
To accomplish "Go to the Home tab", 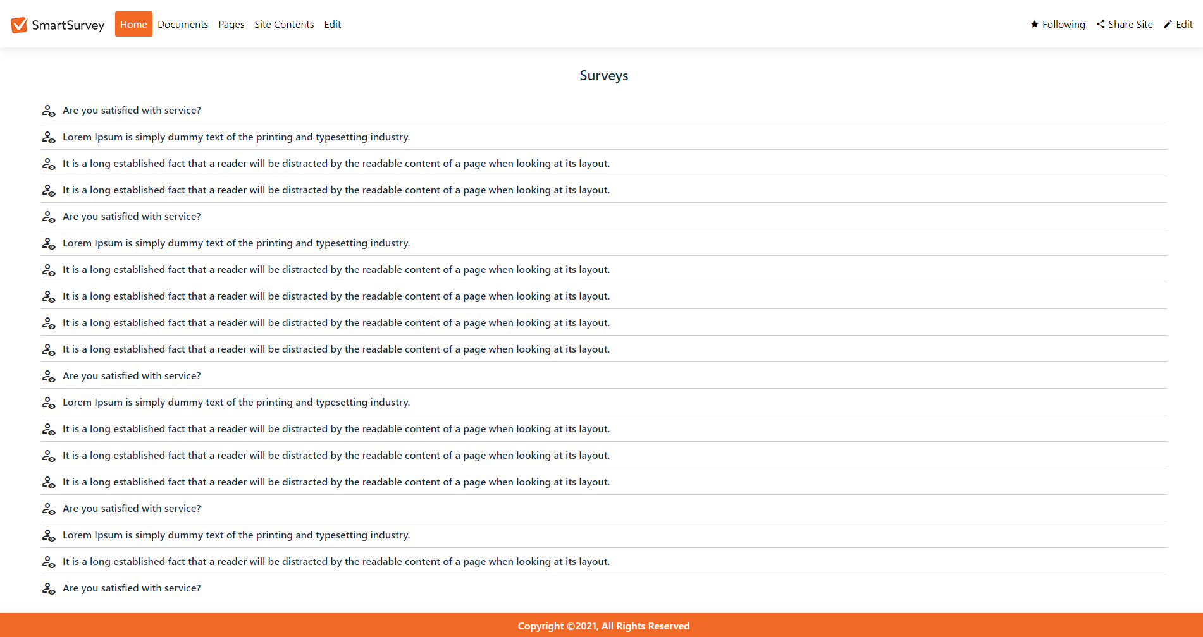I will tap(133, 24).
